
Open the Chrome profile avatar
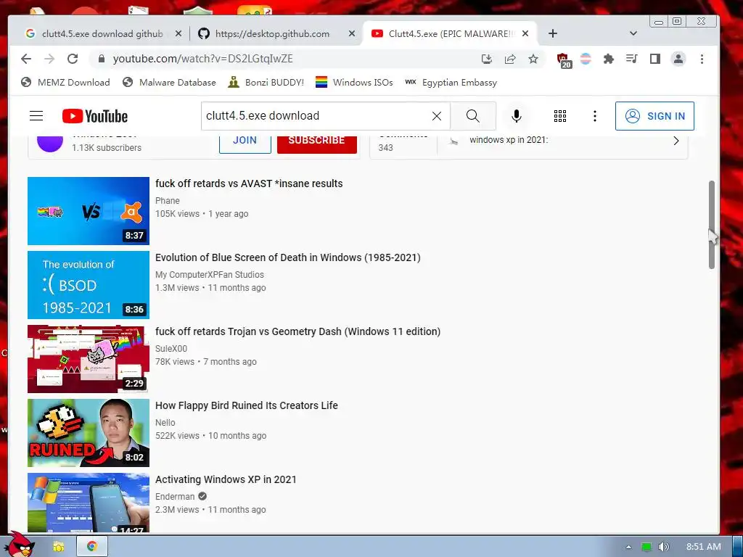(678, 59)
